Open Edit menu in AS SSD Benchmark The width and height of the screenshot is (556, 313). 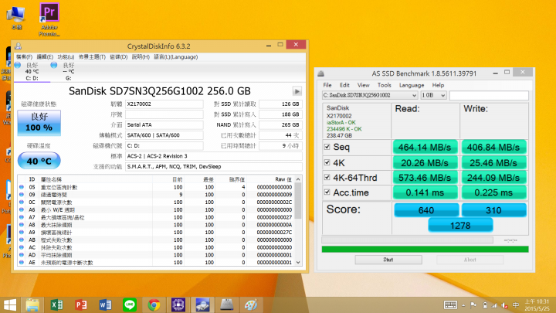point(344,85)
